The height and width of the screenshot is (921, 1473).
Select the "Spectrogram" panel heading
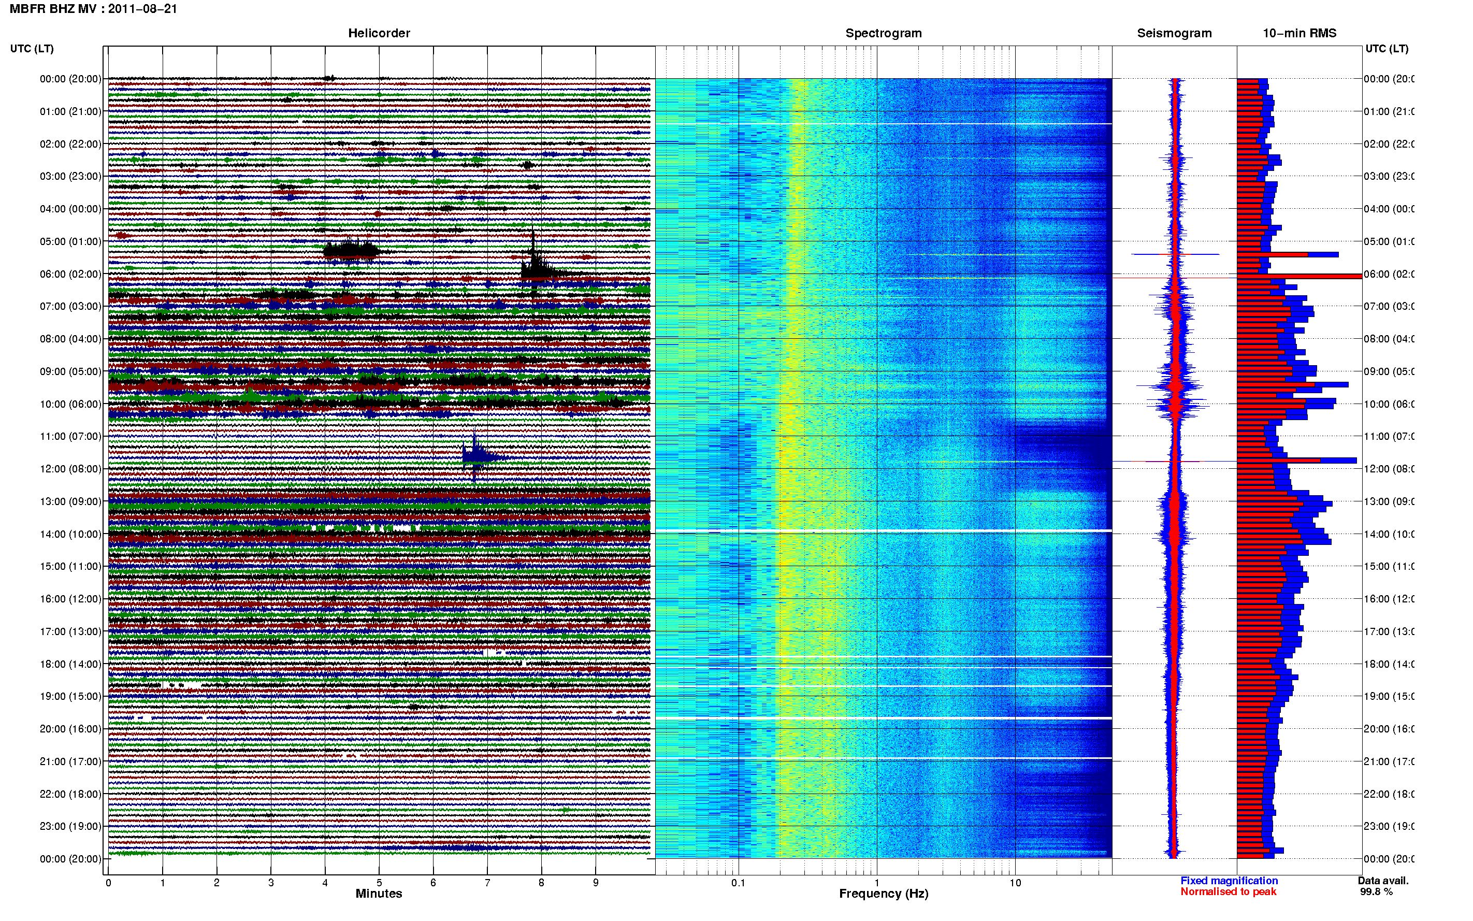click(x=883, y=34)
